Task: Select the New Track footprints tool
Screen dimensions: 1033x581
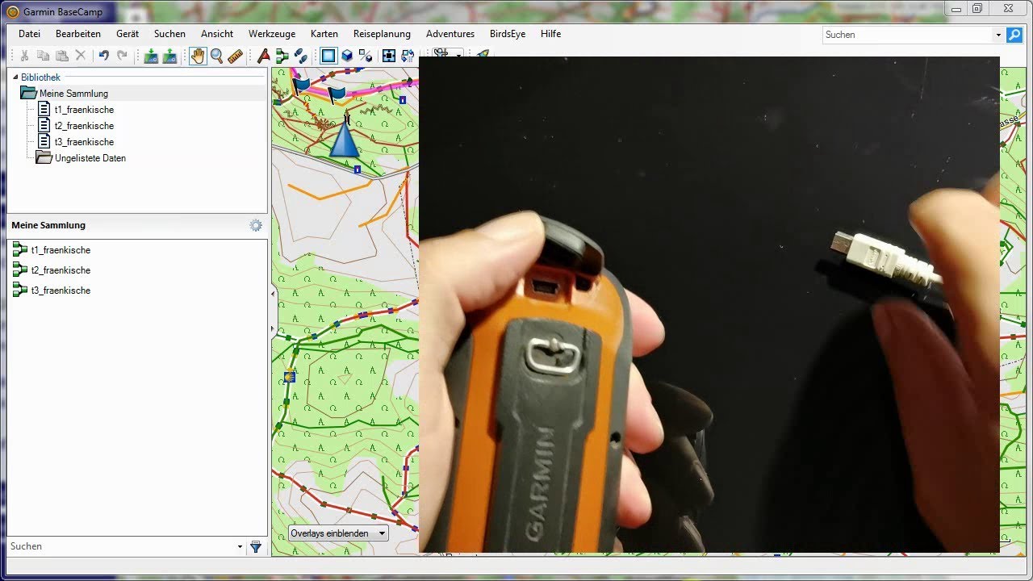Action: 300,56
